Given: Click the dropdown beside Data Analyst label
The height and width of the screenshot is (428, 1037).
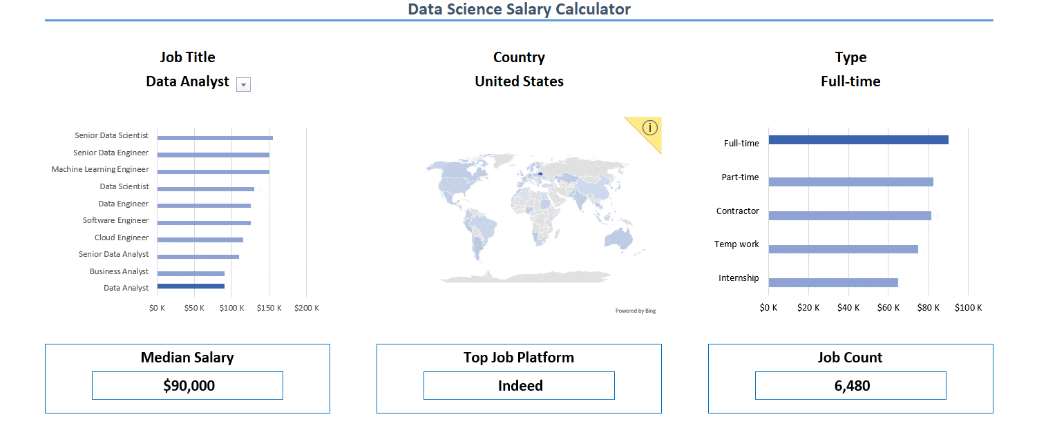Looking at the screenshot, I should 242,84.
